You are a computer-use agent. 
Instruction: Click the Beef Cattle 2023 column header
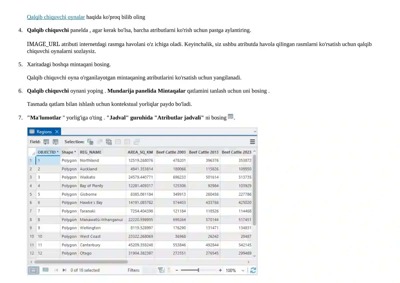click(x=236, y=152)
